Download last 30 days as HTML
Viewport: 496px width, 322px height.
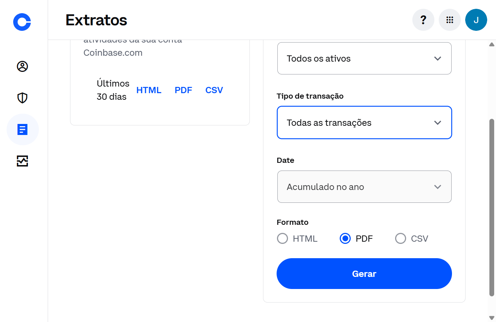149,90
